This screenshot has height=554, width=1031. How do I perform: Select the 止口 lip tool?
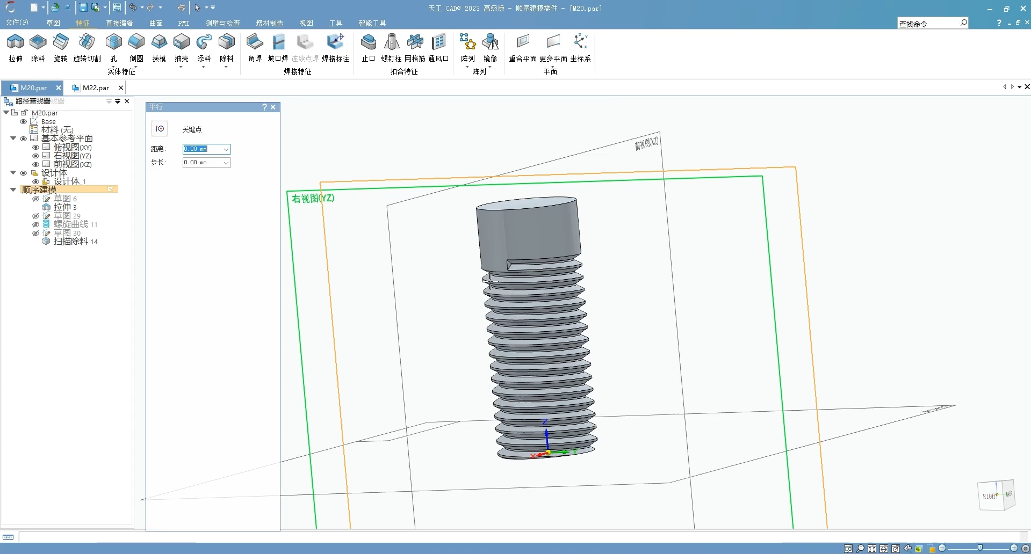(369, 48)
